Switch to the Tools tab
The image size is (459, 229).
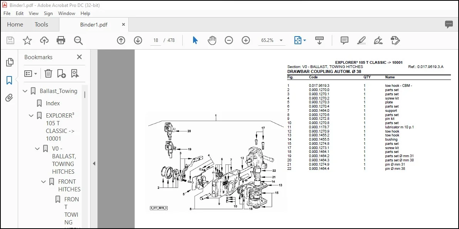pyautogui.click(x=41, y=25)
